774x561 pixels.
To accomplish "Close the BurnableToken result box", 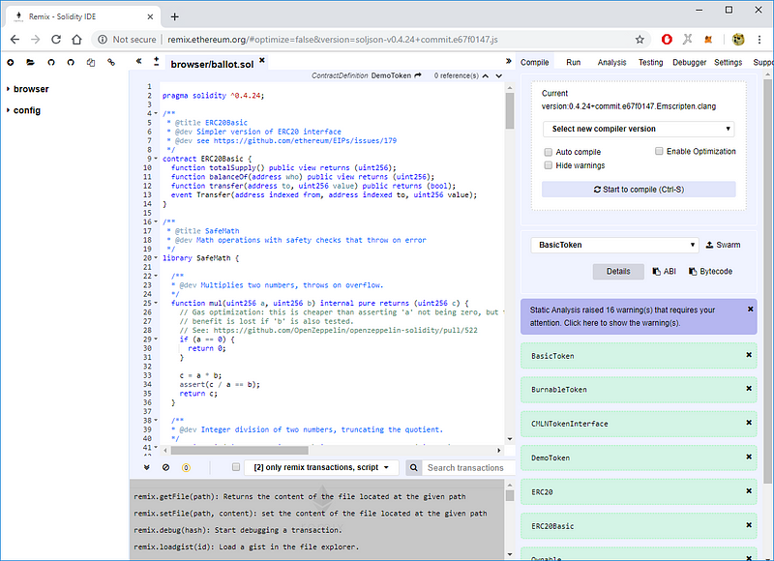I will pyautogui.click(x=749, y=388).
